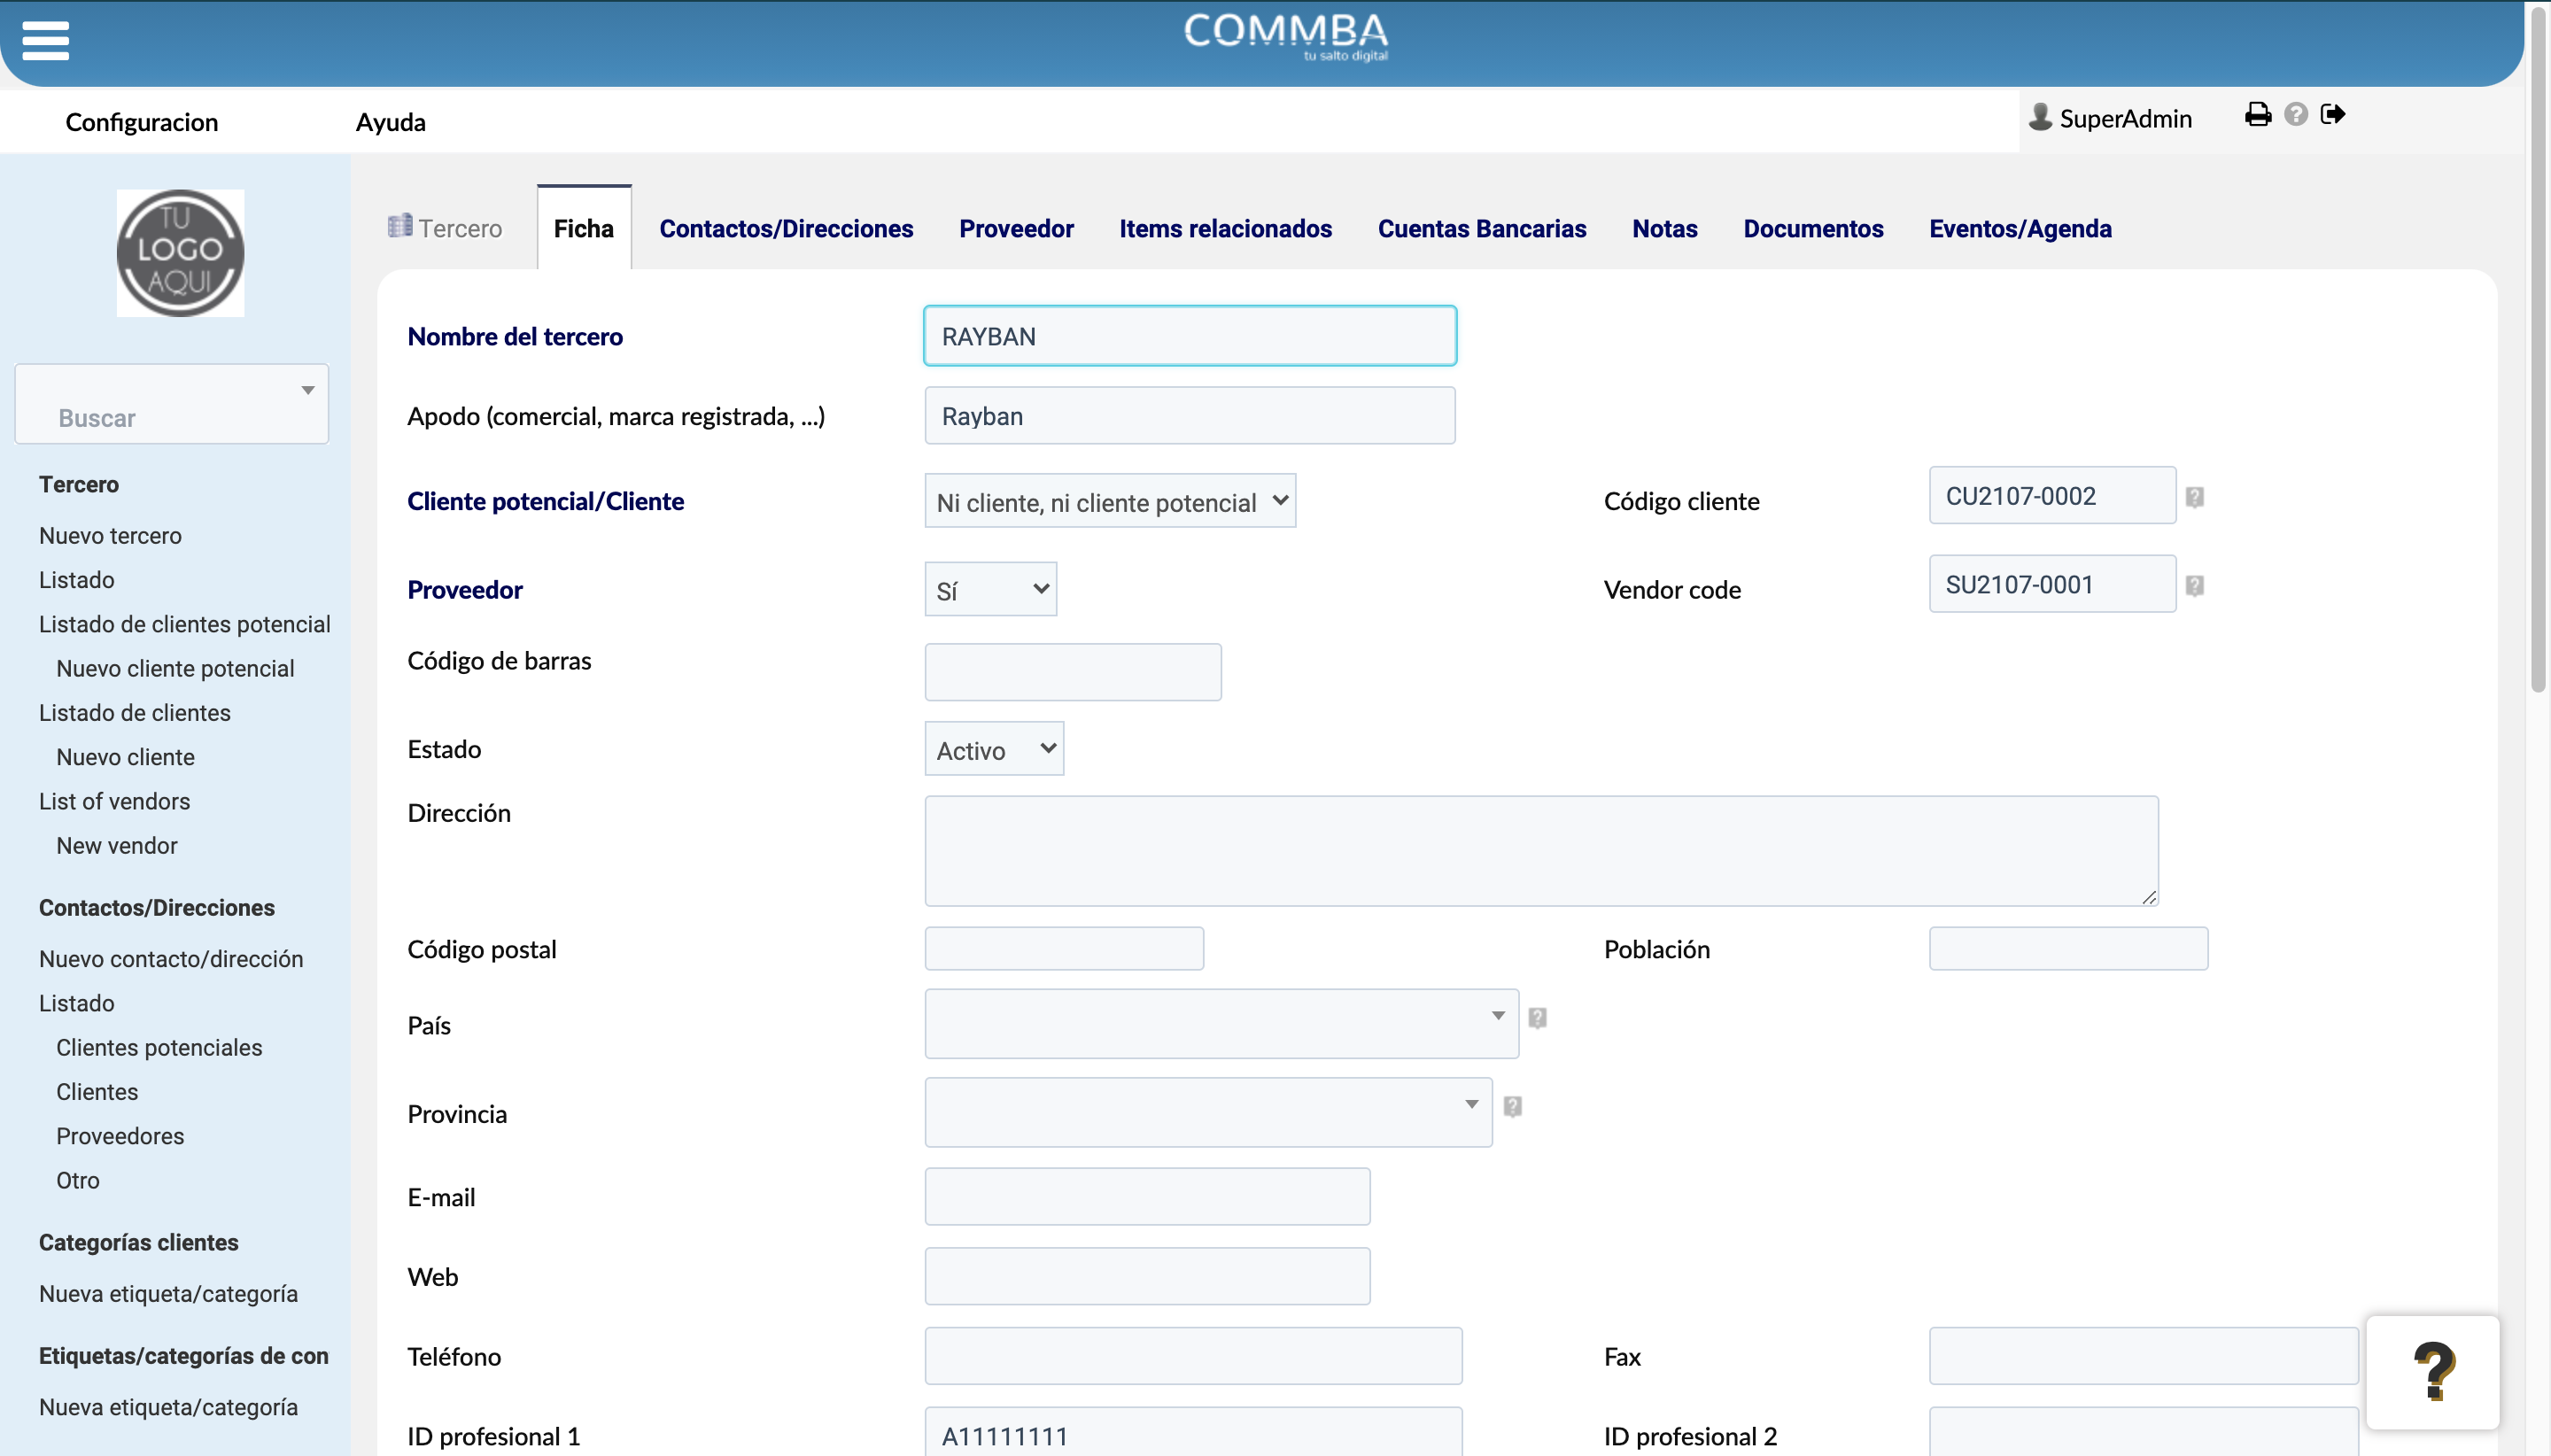
Task: Open the Configuracion menu
Action: coord(142,122)
